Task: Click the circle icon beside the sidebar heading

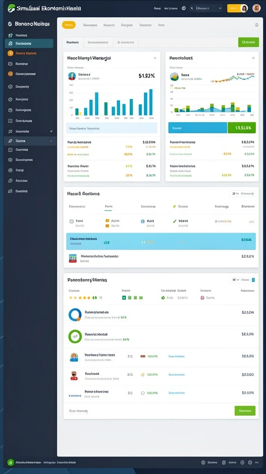Action: click(10, 24)
